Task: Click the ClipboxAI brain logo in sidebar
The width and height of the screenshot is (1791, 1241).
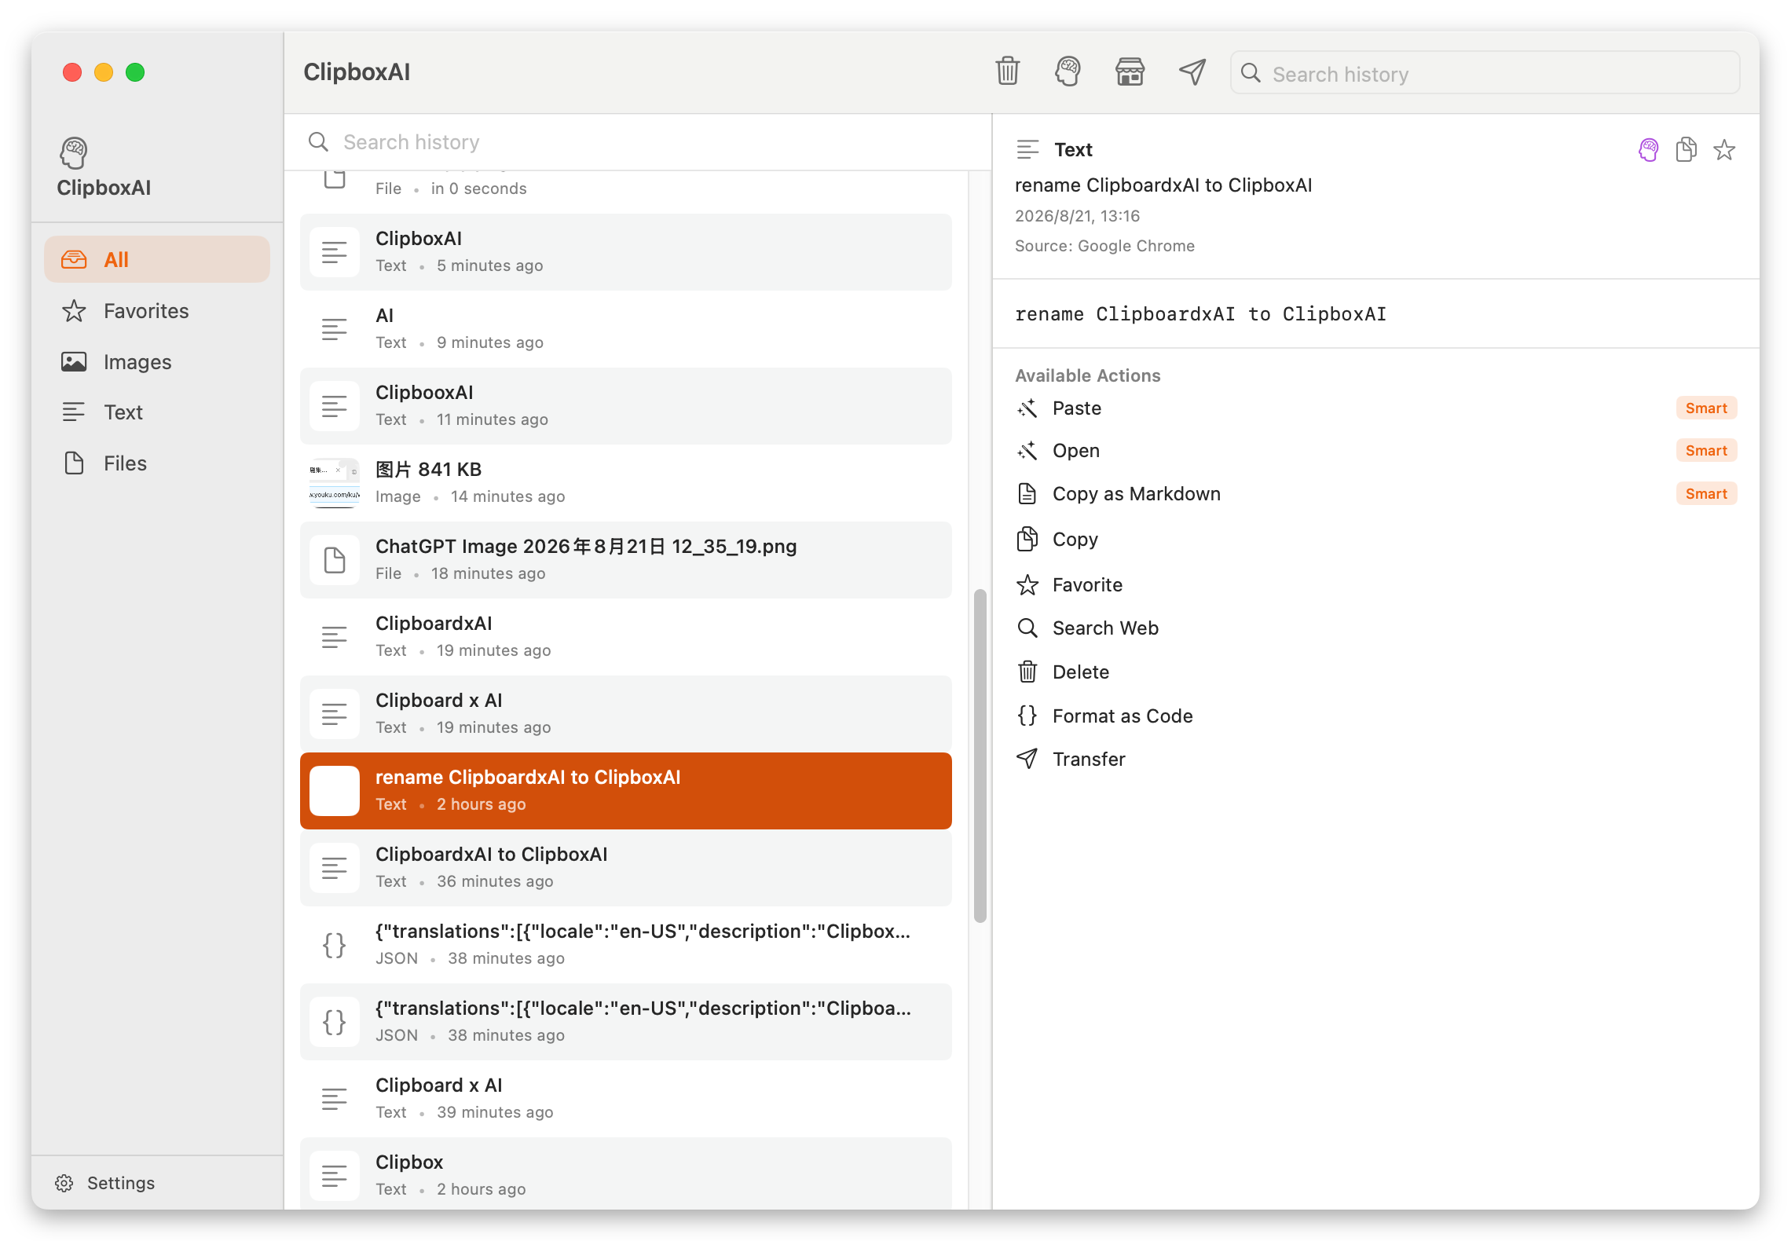Action: (74, 152)
